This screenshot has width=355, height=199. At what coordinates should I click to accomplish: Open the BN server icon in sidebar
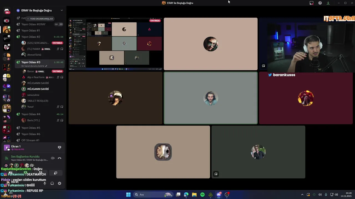click(x=7, y=21)
